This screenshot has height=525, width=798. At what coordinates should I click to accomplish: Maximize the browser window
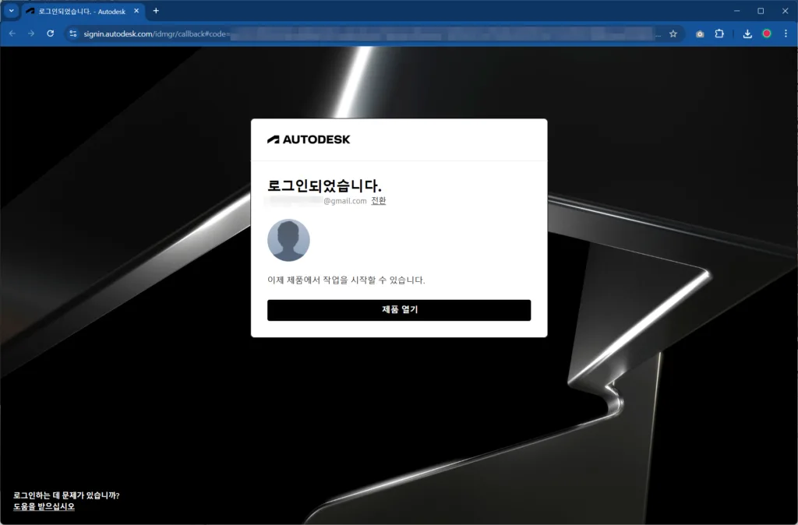[761, 11]
